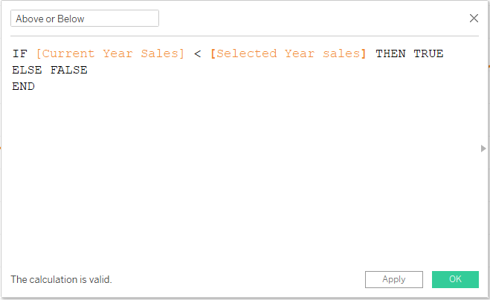Screen dimensions: 490x300
Task: Place cursor on the THEN keyword
Action: pyautogui.click(x=390, y=53)
